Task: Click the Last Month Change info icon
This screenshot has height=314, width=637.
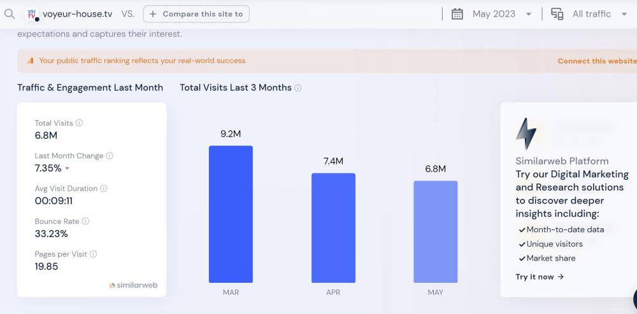Action: pos(110,156)
